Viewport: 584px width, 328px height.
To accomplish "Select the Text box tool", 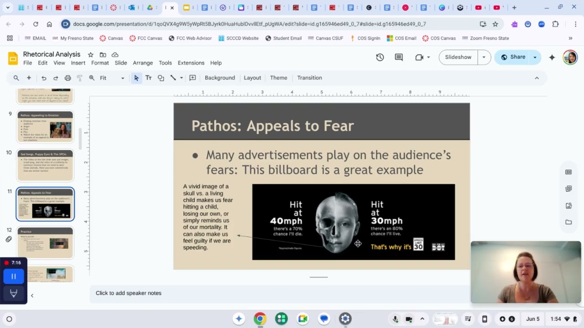I will 148,78.
